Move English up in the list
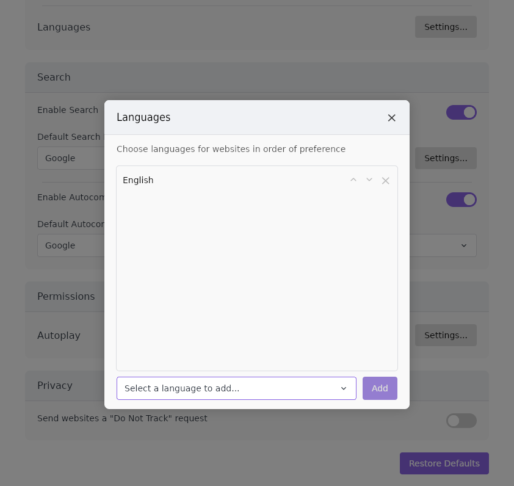The width and height of the screenshot is (514, 486). coord(353,180)
